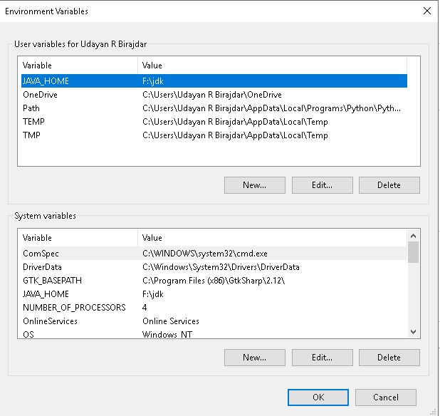Click Value column header in System variables

(273, 238)
